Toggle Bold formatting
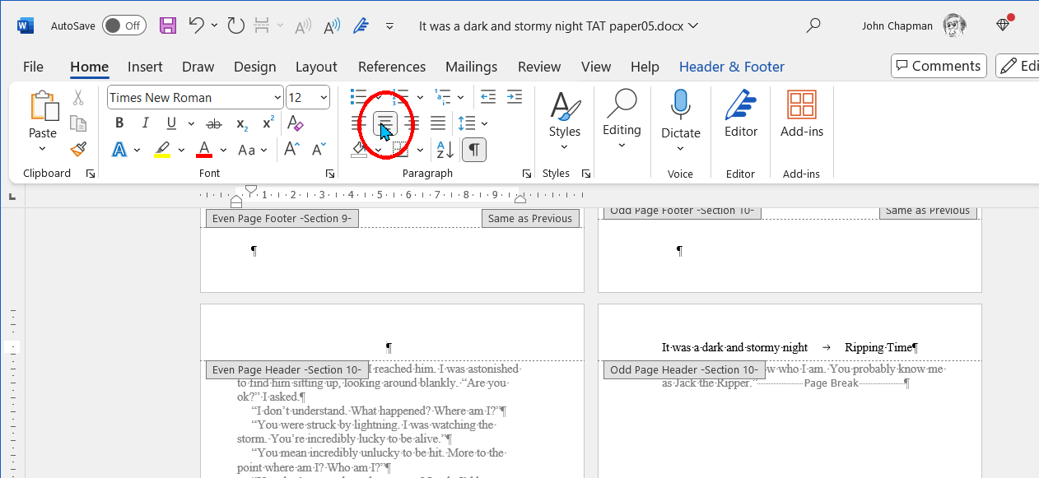The height and width of the screenshot is (478, 1039). click(x=119, y=123)
